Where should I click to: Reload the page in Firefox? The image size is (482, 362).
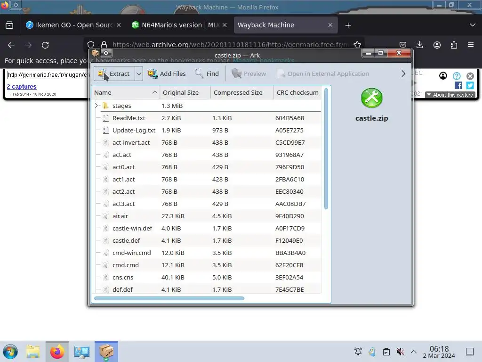click(x=45, y=45)
